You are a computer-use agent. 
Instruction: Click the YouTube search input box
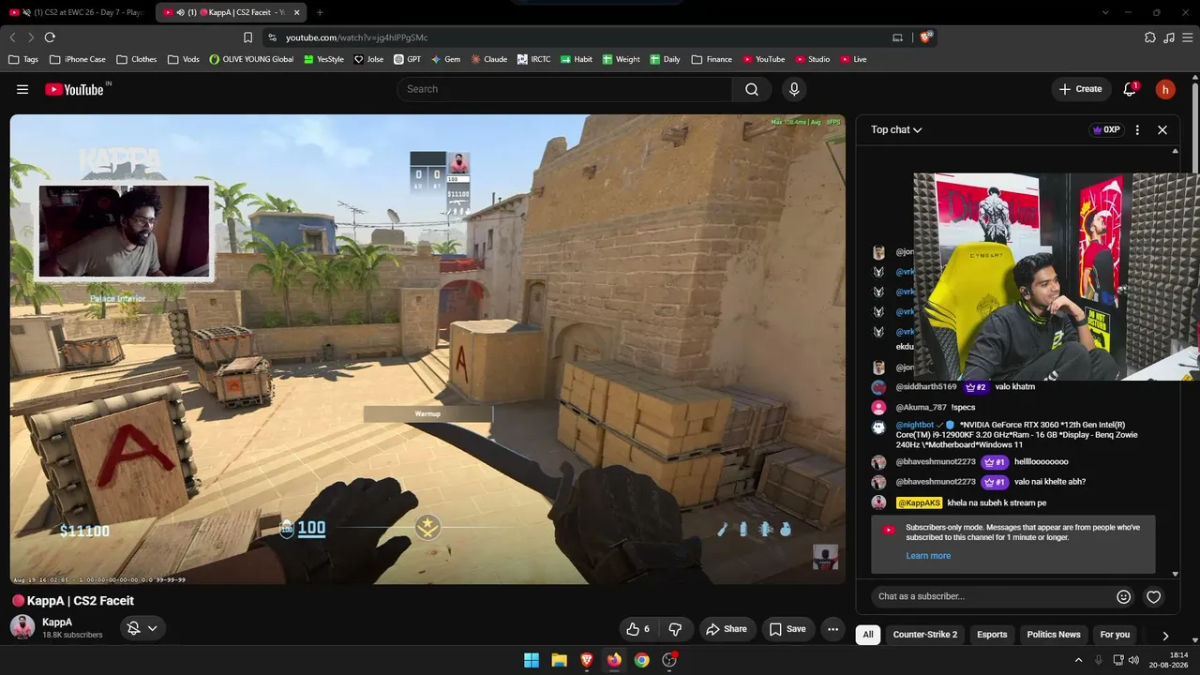(x=564, y=89)
